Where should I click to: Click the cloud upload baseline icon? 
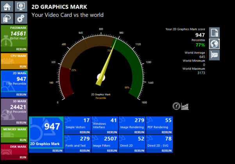coord(8,18)
